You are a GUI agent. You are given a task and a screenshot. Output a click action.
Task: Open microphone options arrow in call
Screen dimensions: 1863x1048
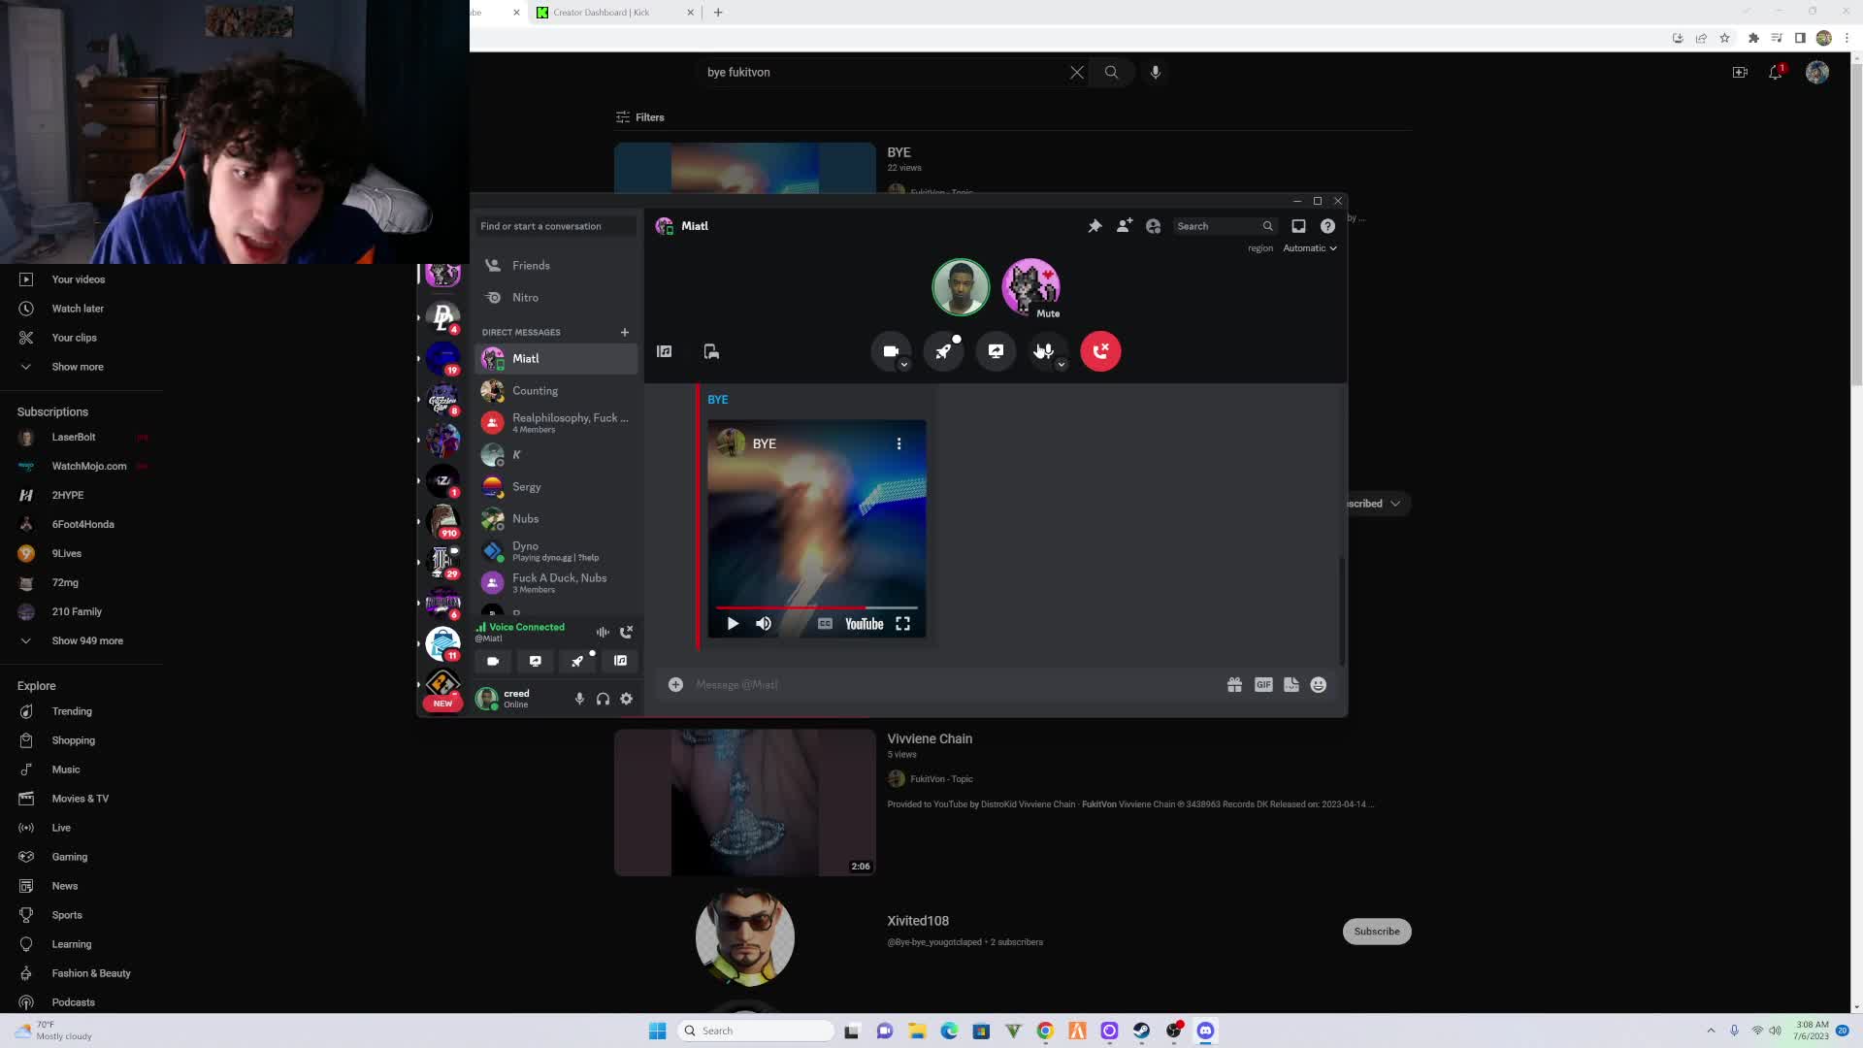(1062, 365)
